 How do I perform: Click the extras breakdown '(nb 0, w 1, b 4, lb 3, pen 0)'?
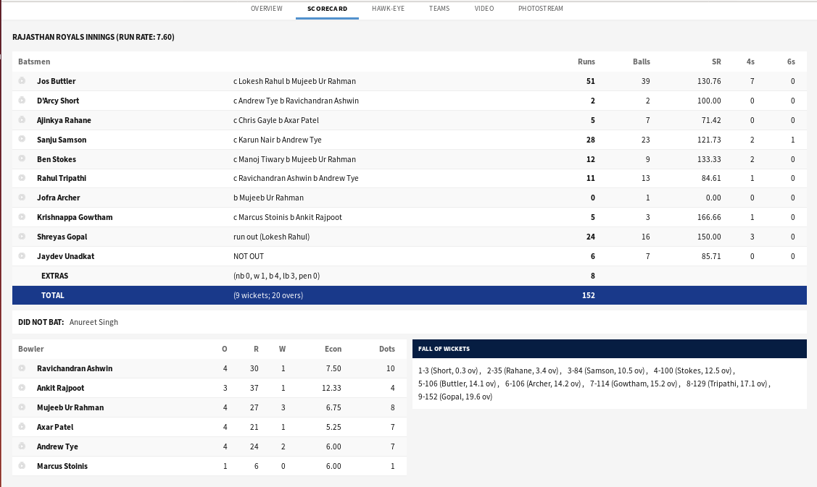[277, 276]
